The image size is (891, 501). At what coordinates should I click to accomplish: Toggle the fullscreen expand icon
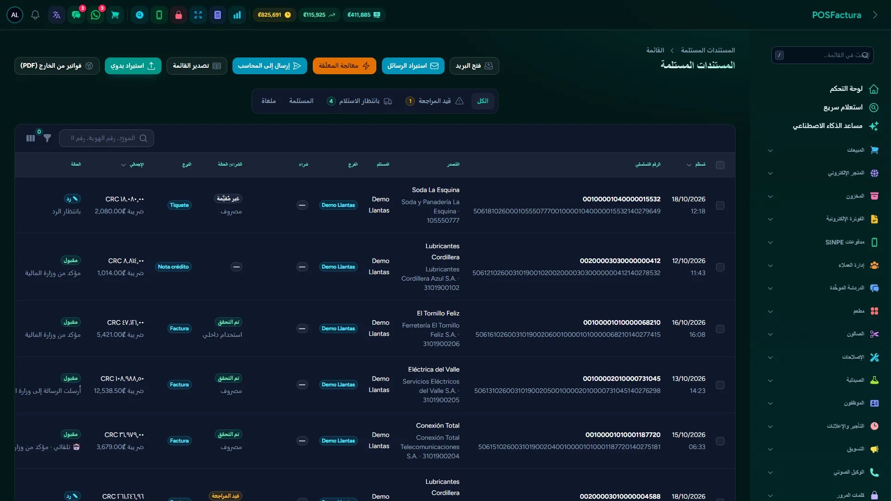(x=198, y=15)
